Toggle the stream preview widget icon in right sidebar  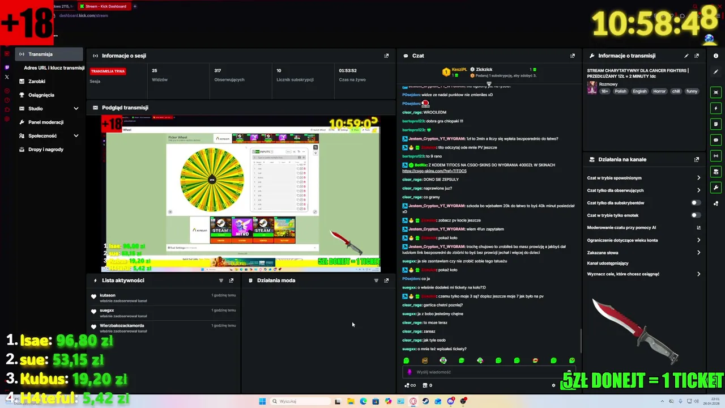coord(716,92)
